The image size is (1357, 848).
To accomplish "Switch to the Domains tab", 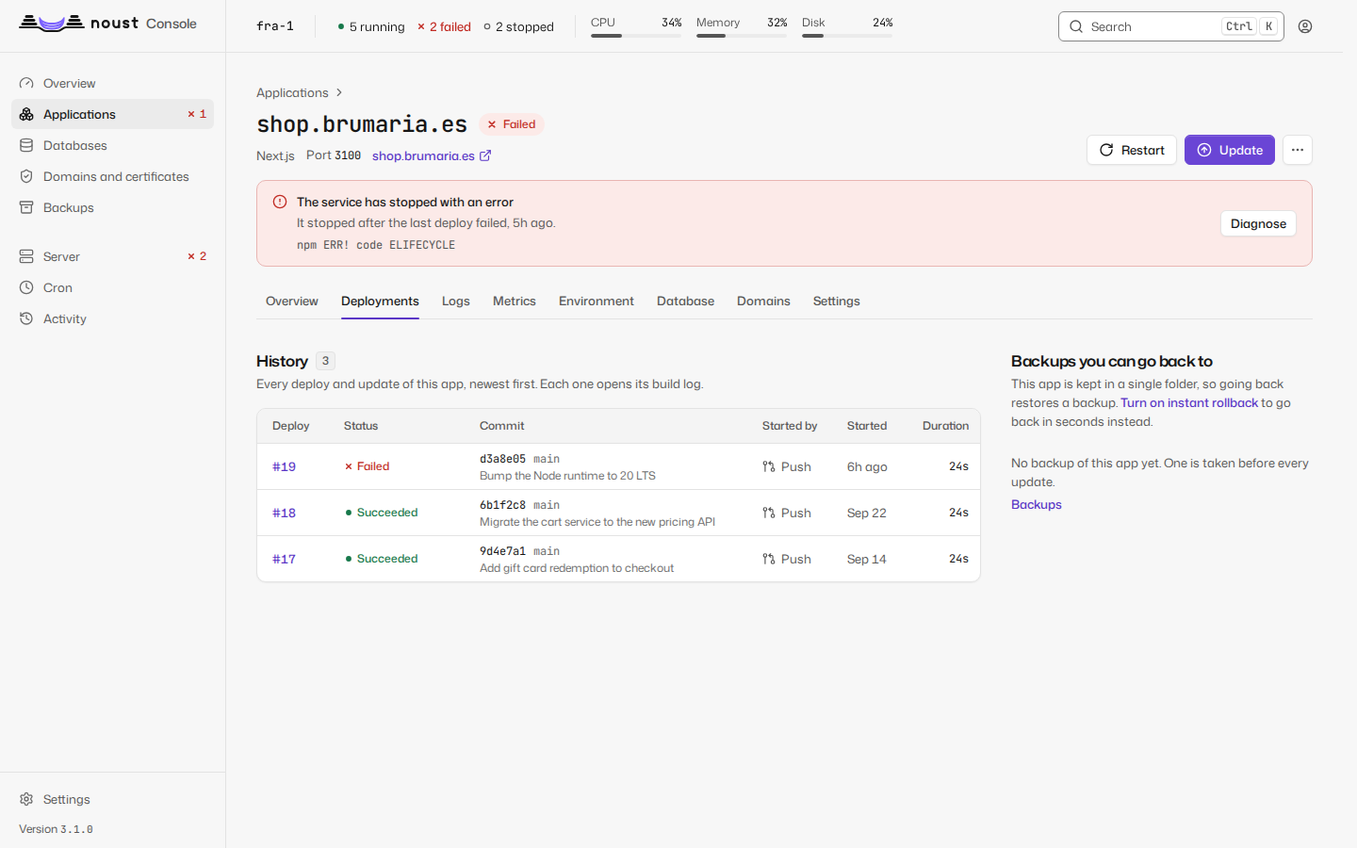I will point(763,302).
